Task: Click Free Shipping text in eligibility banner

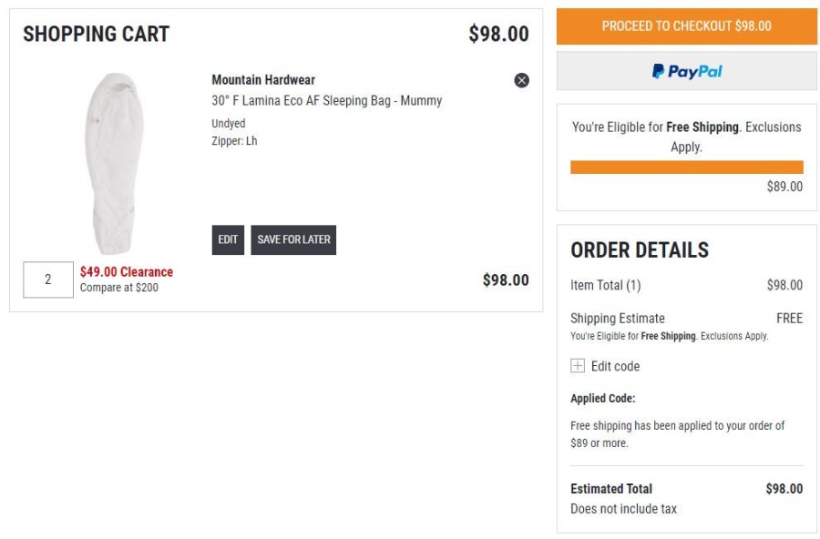Action: coord(702,127)
